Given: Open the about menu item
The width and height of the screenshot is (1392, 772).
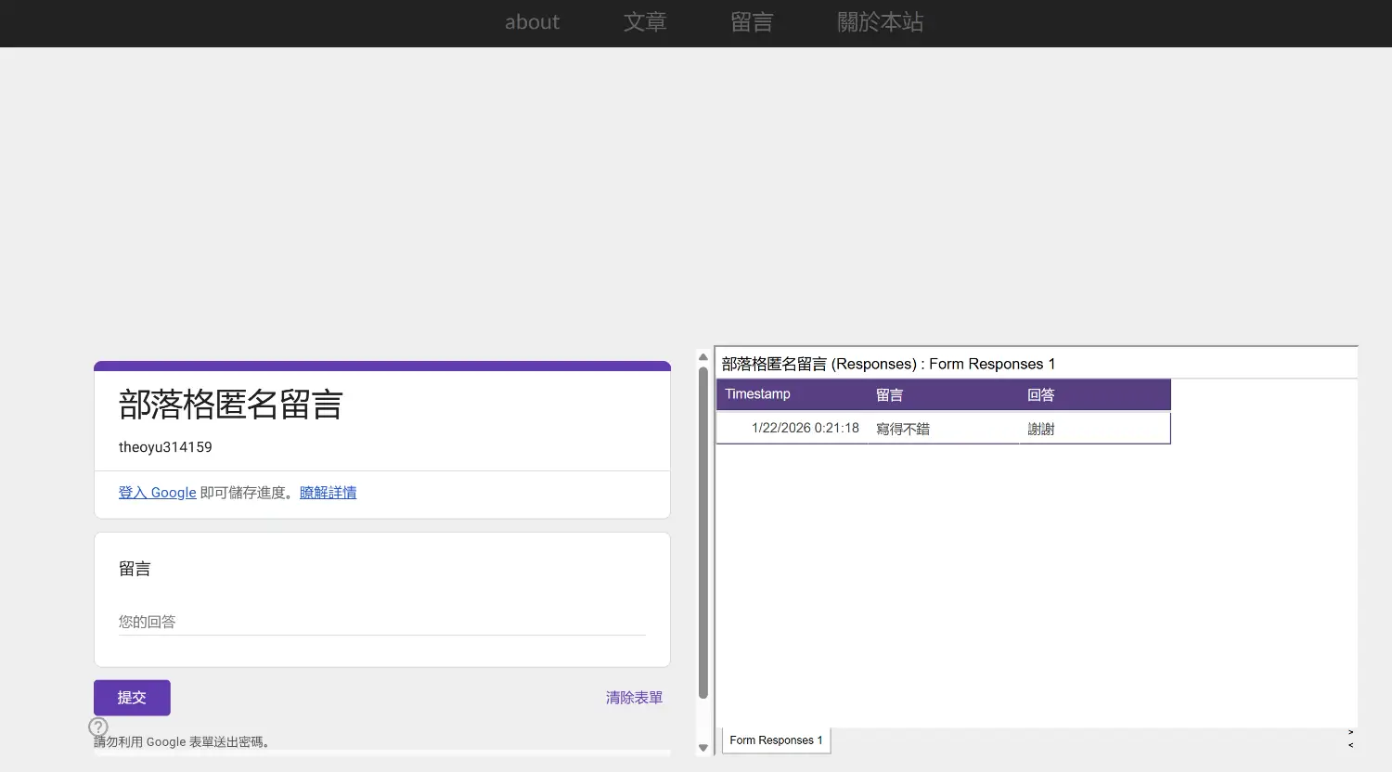Looking at the screenshot, I should [532, 22].
